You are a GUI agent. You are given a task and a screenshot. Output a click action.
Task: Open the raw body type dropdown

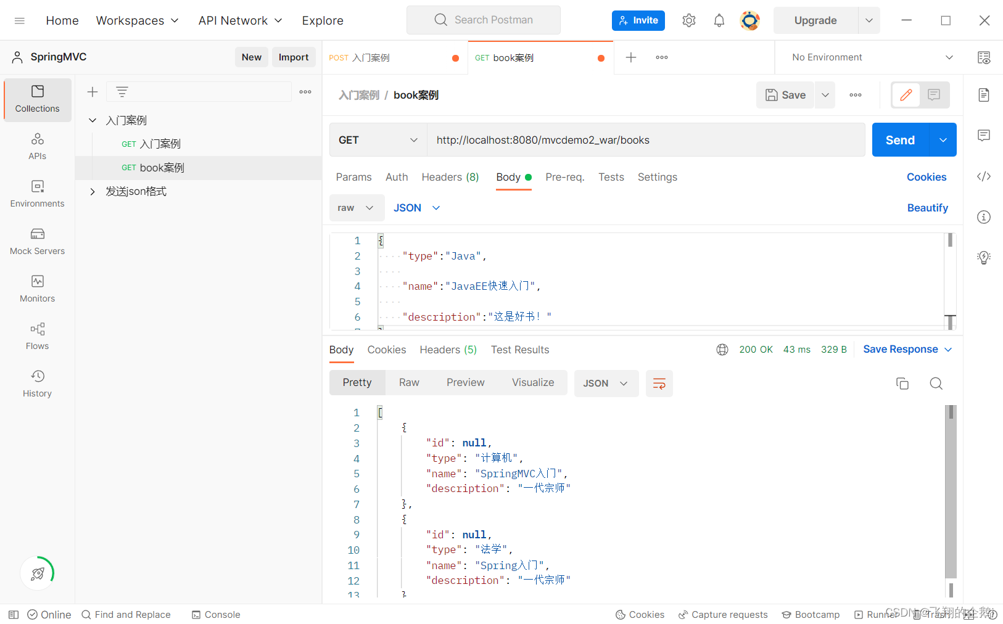click(x=357, y=208)
